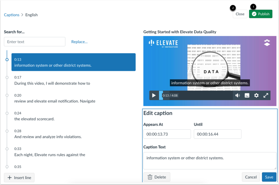279x185 pixels.
Task: Click the Instructure logo icon in video corner
Action: click(x=267, y=43)
